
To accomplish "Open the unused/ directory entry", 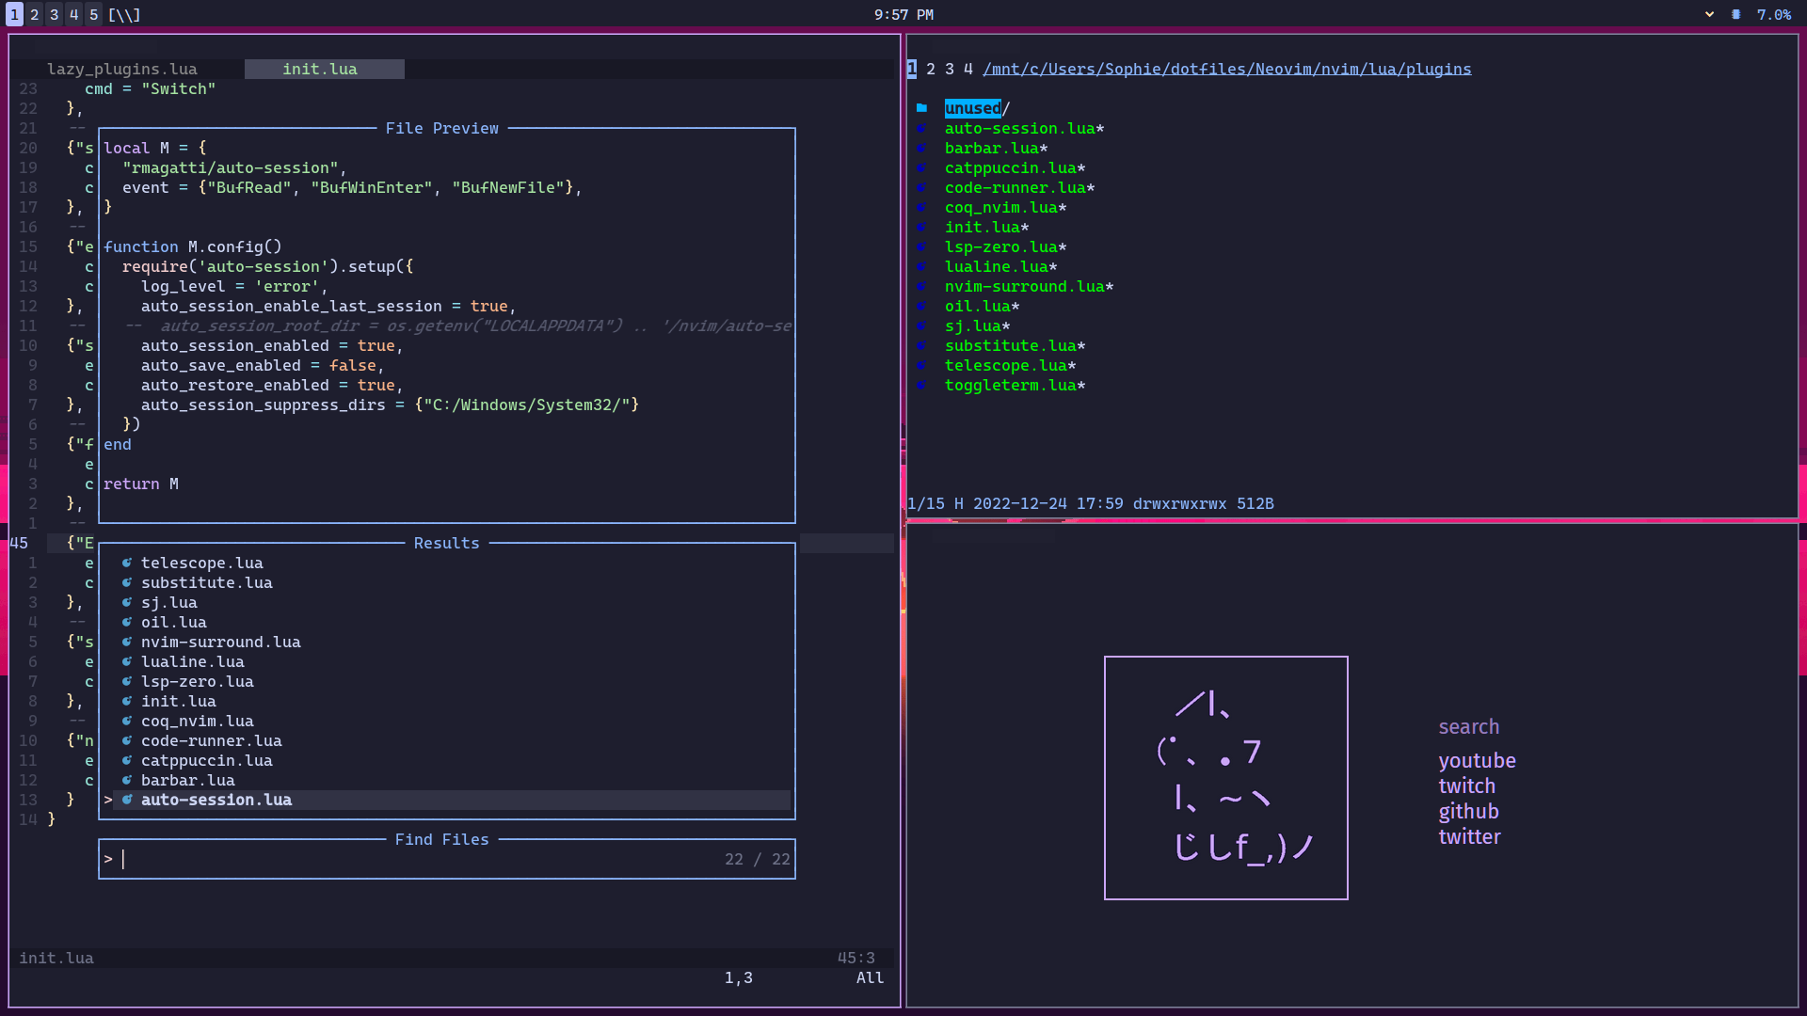I will tap(972, 108).
